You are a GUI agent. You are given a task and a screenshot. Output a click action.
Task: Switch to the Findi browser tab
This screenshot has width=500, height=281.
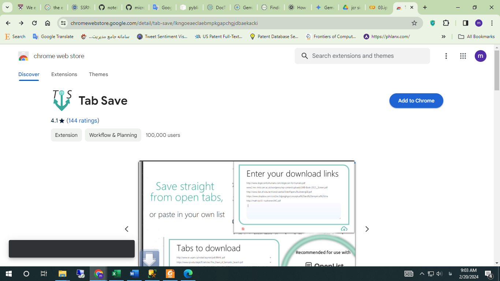point(271,7)
